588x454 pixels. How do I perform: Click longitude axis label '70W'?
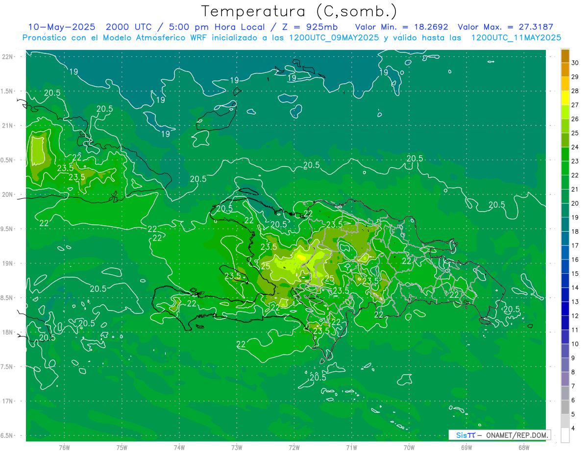[409, 448]
